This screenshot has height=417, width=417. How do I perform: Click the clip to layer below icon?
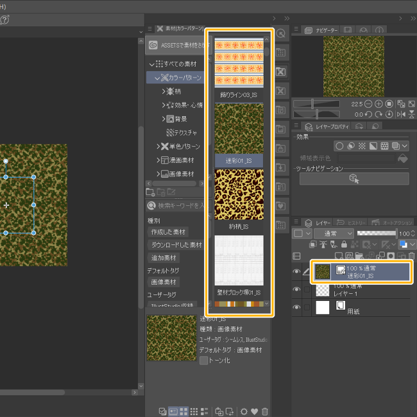313,244
